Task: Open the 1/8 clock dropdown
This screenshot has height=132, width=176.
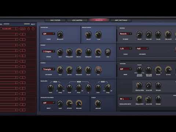Action: (125, 48)
